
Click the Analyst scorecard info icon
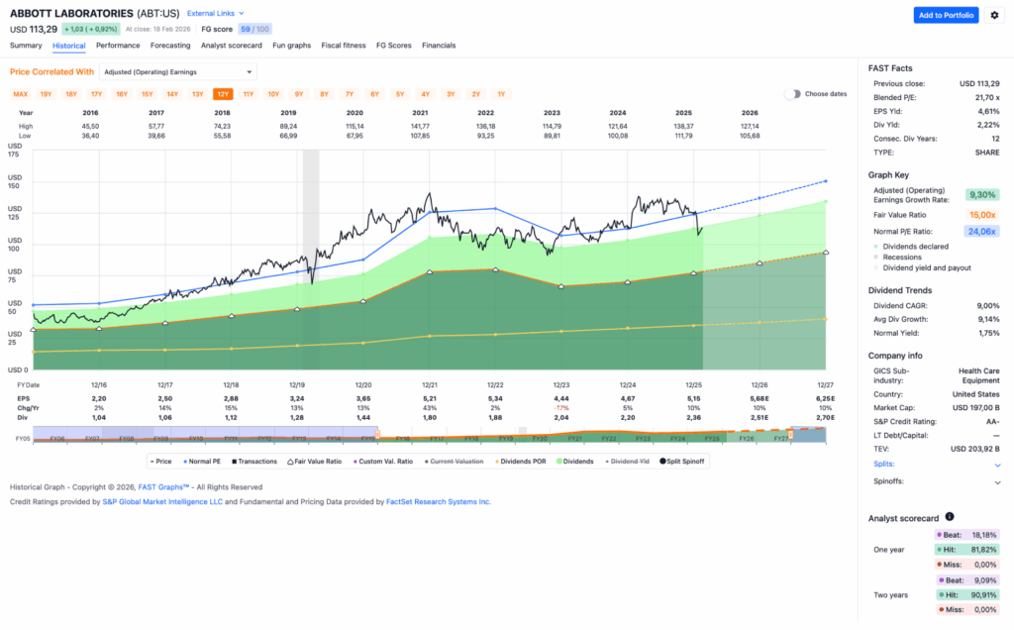[x=950, y=517]
